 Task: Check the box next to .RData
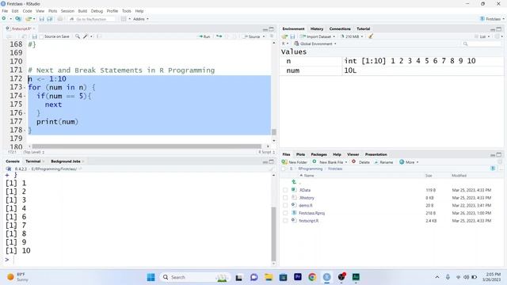tap(285, 190)
